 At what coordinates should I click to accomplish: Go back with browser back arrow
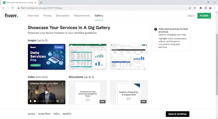click(3, 8)
